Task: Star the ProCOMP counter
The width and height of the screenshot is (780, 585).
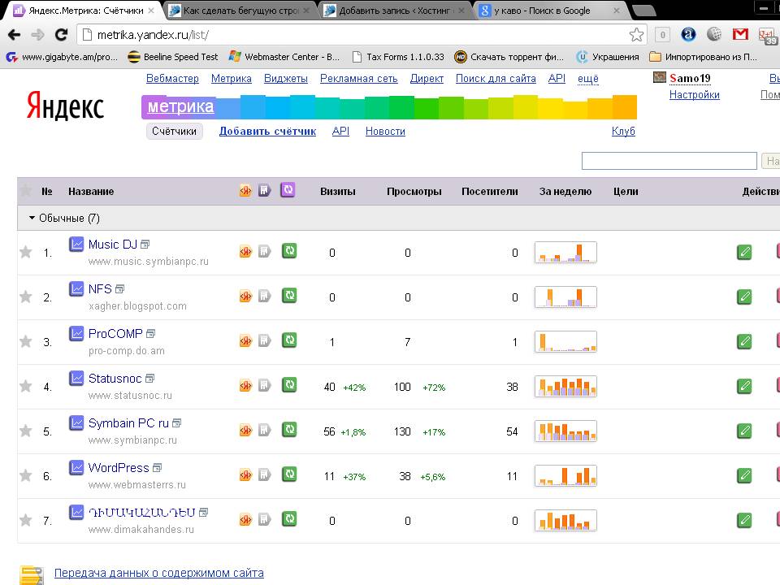Action: tap(26, 342)
